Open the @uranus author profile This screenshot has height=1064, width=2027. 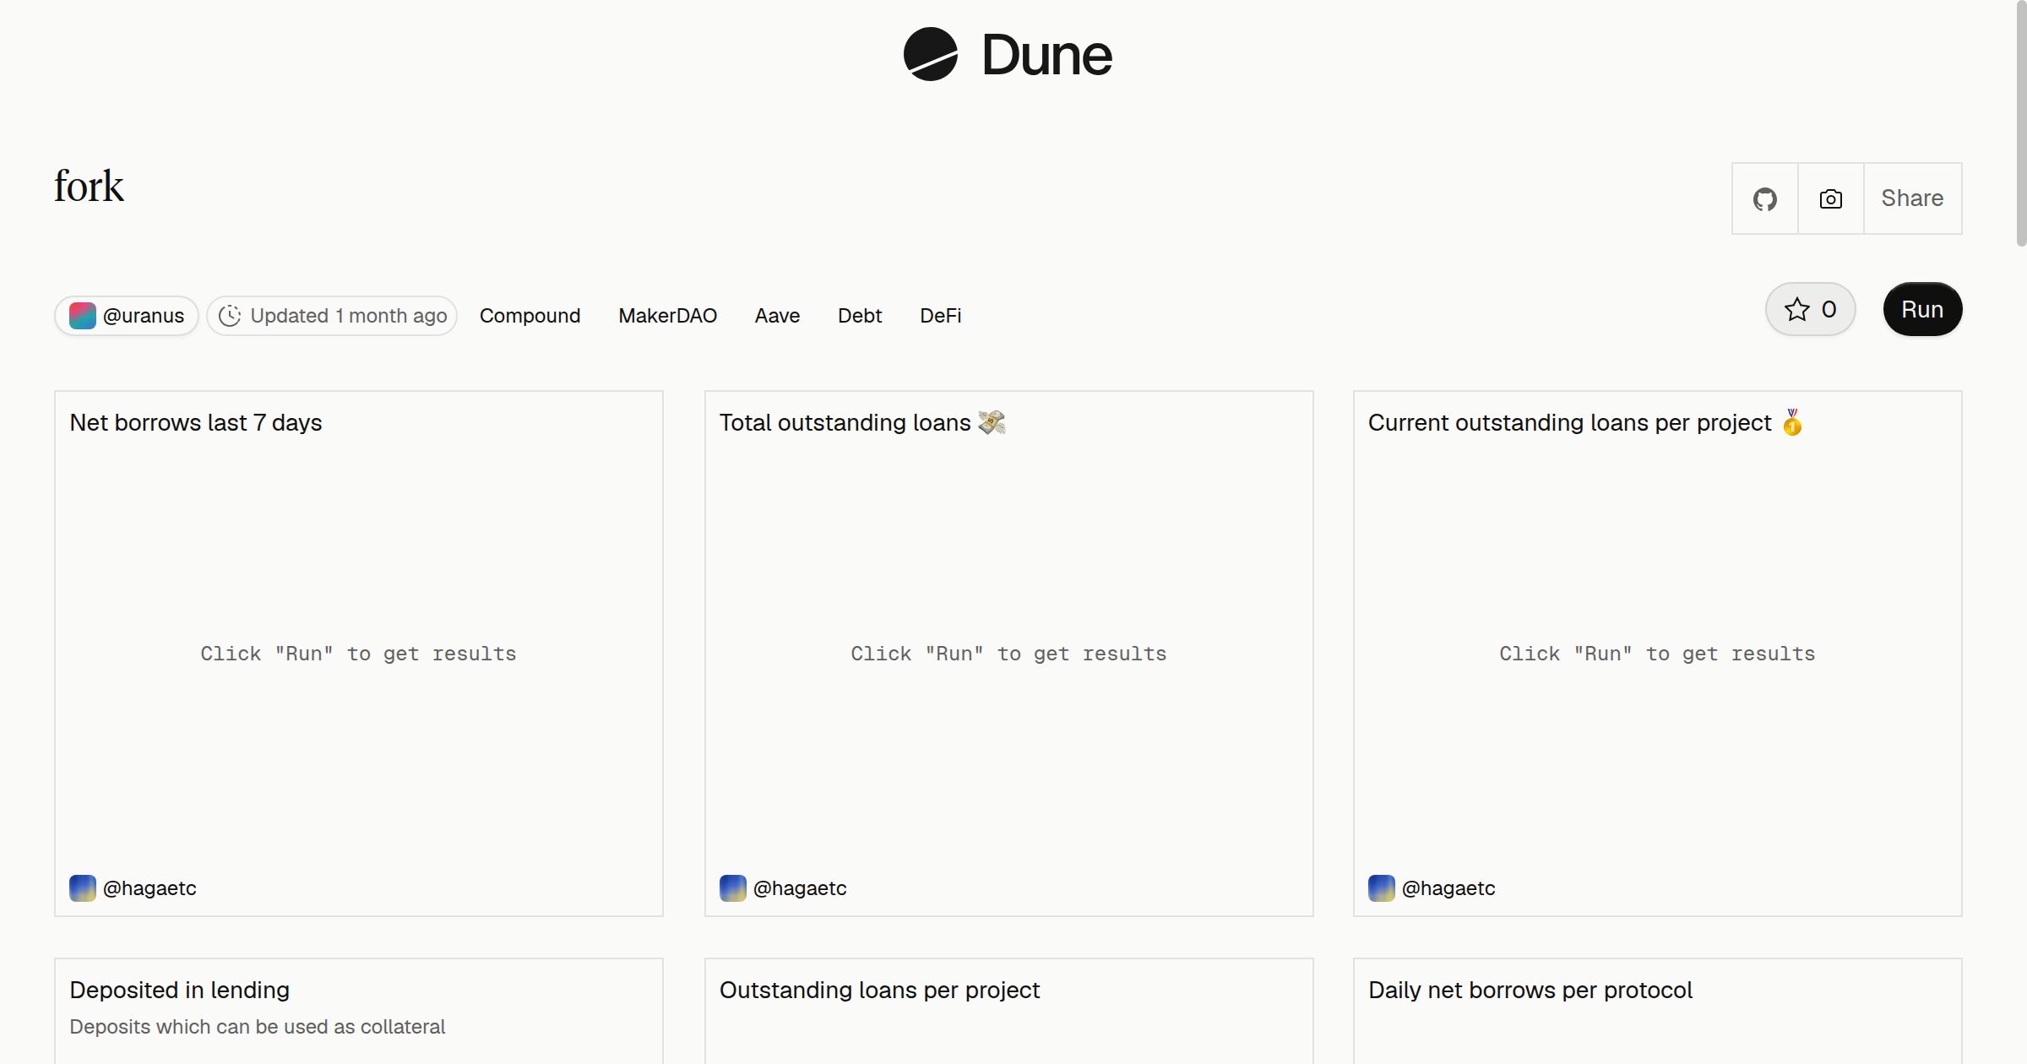click(x=127, y=316)
